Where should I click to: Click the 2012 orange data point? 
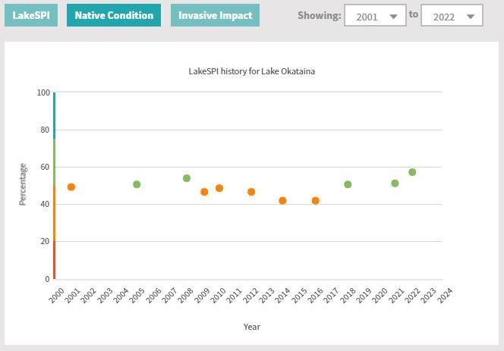[251, 192]
